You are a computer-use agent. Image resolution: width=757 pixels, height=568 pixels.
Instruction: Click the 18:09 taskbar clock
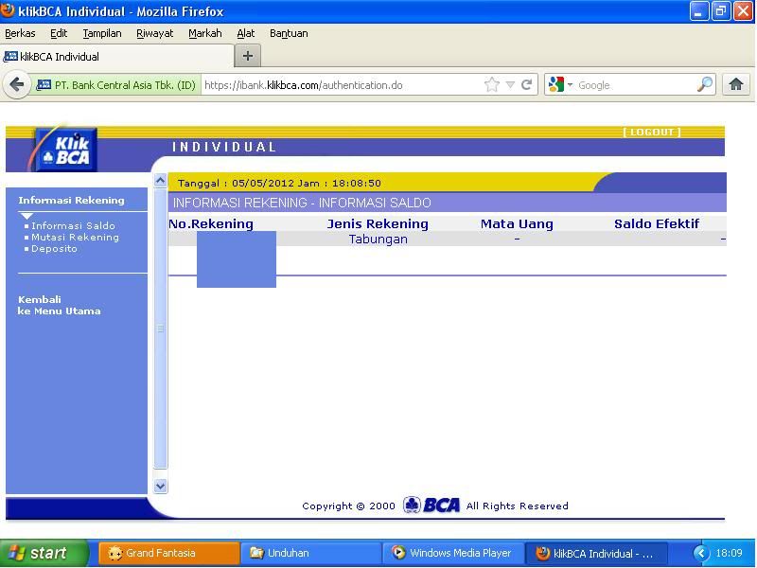tap(729, 553)
